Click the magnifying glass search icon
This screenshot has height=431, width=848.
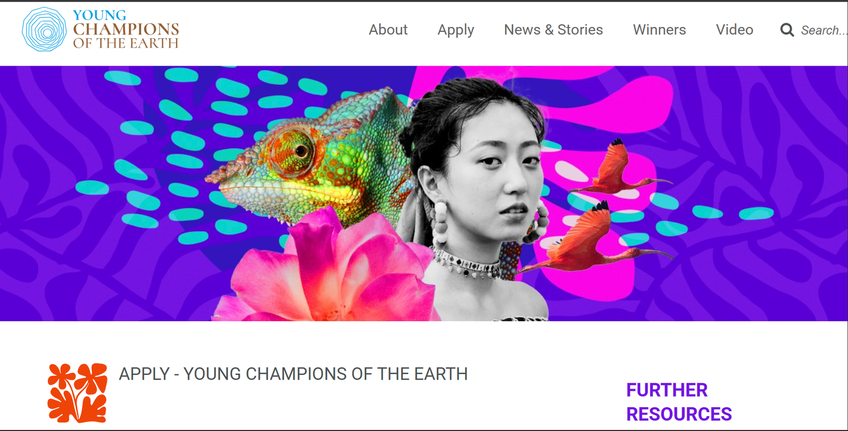tap(787, 30)
